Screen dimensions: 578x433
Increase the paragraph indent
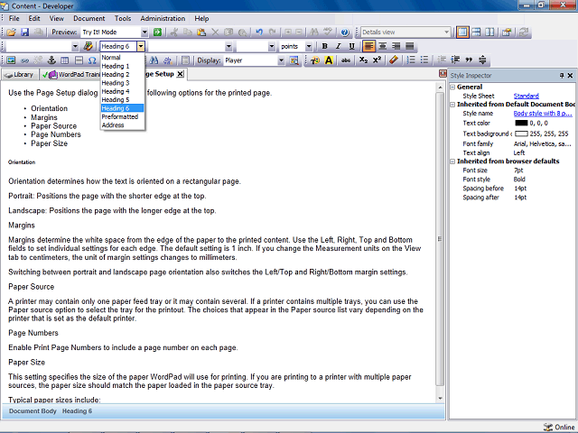(x=455, y=60)
